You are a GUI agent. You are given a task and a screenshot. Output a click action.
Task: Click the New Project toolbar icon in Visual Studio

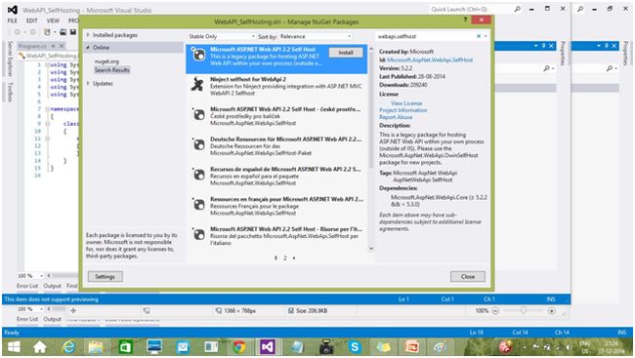(48, 32)
